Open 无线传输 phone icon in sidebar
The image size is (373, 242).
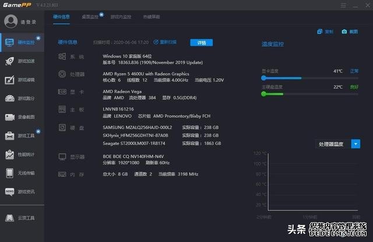[x=10, y=173]
